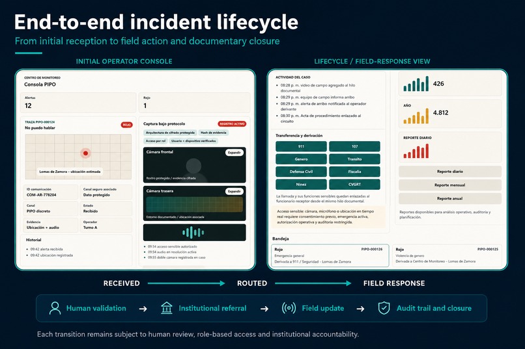Click the RECEIVED stage label
Image resolution: width=525 pixels, height=349 pixels.
122,283
